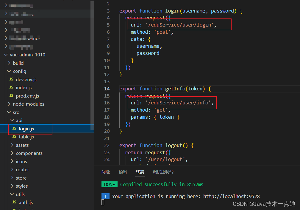
Task: Expand the node_modules folder
Action: tap(9, 104)
